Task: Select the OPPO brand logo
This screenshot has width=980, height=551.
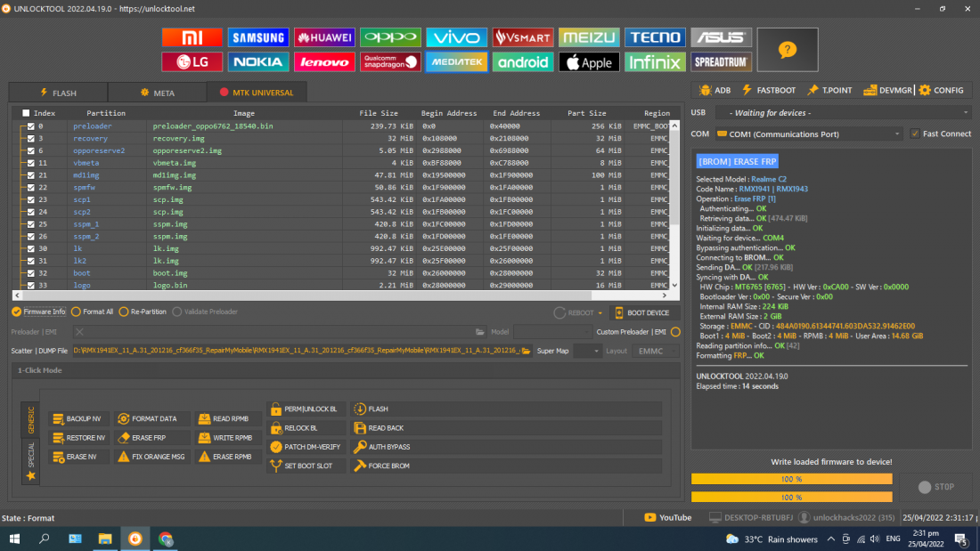Action: click(x=390, y=37)
